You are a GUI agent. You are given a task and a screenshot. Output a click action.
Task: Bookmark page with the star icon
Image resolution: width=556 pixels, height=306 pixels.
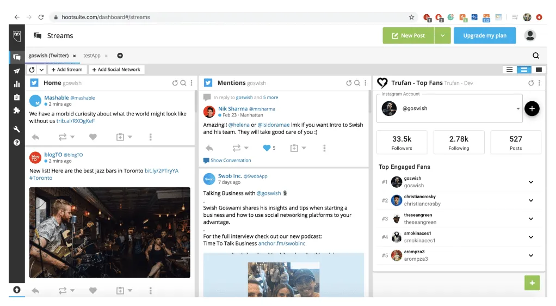pos(411,17)
